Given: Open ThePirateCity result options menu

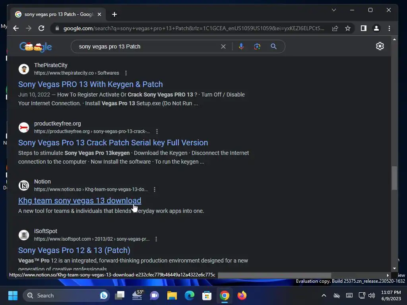Looking at the screenshot, I should click(126, 73).
